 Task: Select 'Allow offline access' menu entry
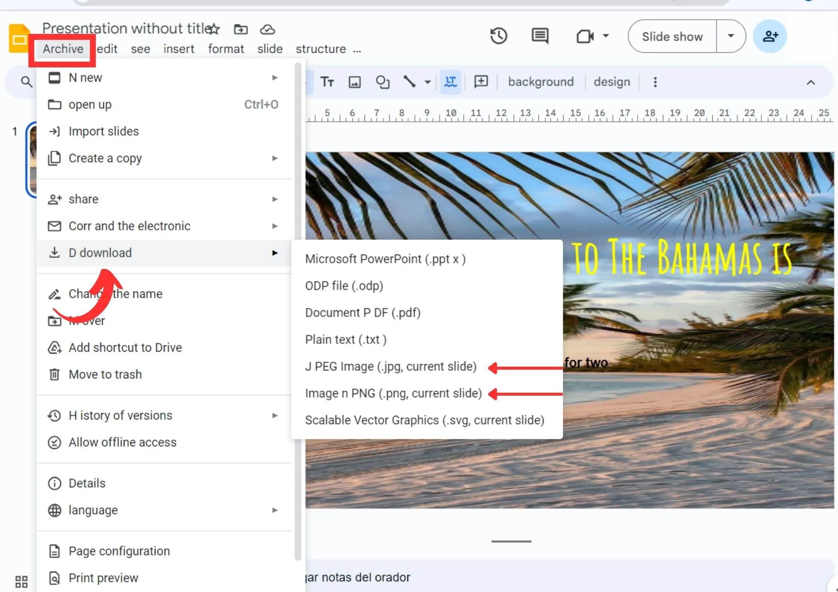coord(164,442)
